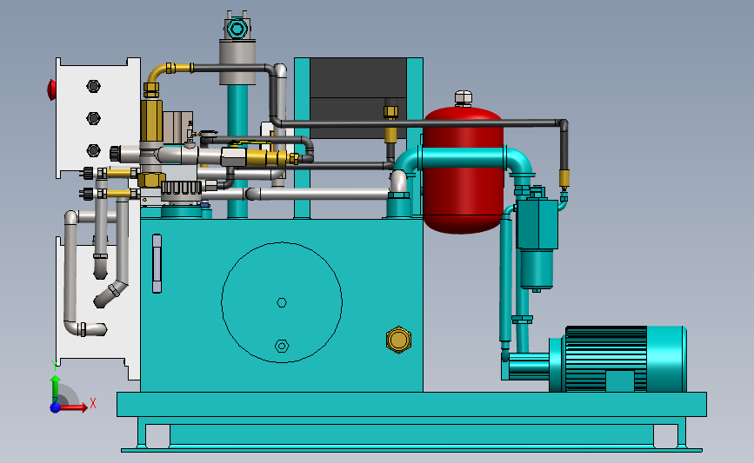Click the blue origin sphere of triad

point(55,407)
